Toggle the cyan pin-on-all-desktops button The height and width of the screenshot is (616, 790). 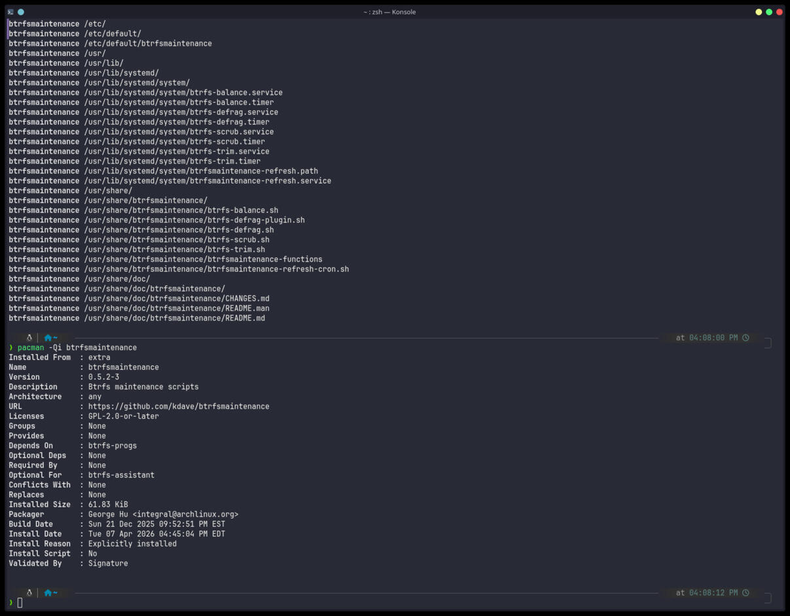pos(21,12)
